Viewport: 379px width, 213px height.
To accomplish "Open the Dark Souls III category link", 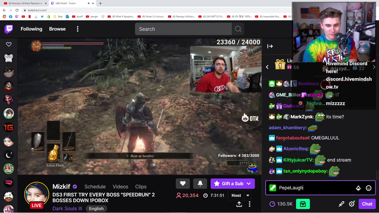I will pos(67,208).
